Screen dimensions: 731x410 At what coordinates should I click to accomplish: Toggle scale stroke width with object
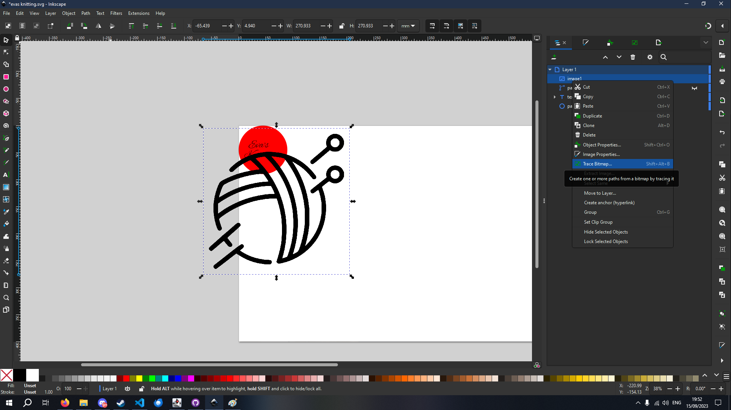click(x=432, y=26)
